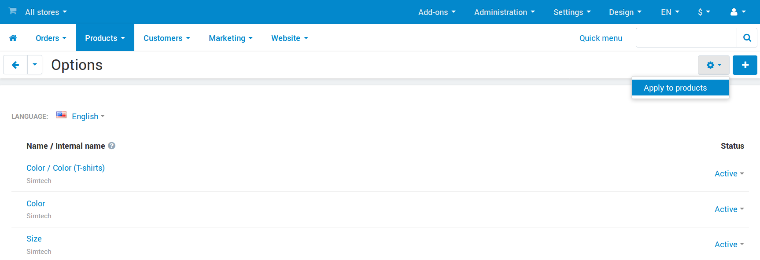Open the EN language switcher
Image resolution: width=760 pixels, height=260 pixels.
click(670, 12)
